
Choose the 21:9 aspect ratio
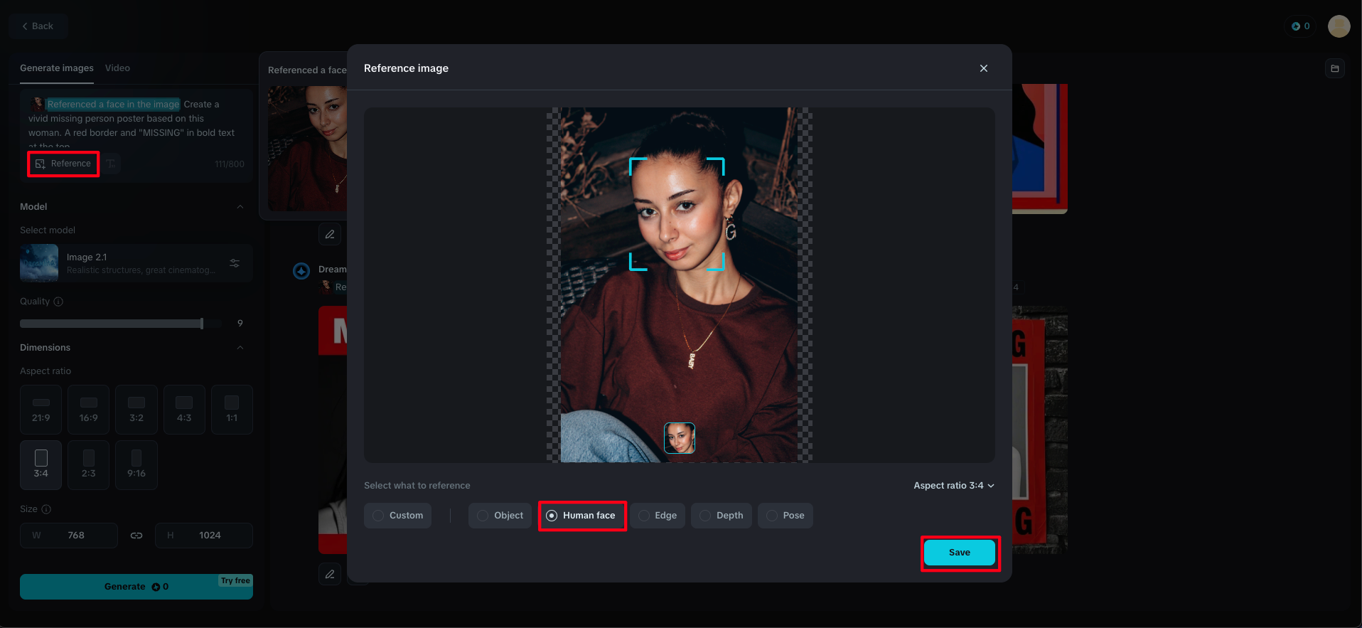tap(41, 410)
